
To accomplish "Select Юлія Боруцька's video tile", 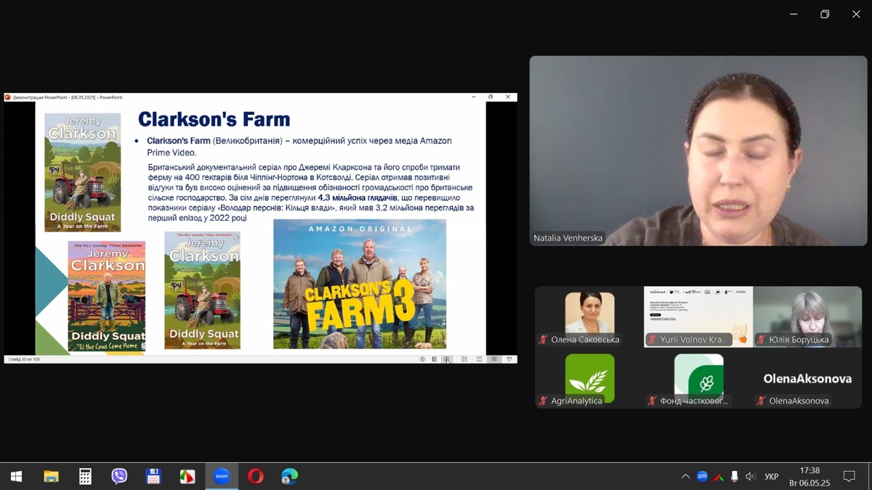I will (807, 317).
